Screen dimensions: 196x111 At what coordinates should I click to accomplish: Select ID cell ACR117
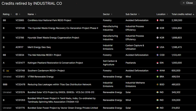click(x=19, y=47)
